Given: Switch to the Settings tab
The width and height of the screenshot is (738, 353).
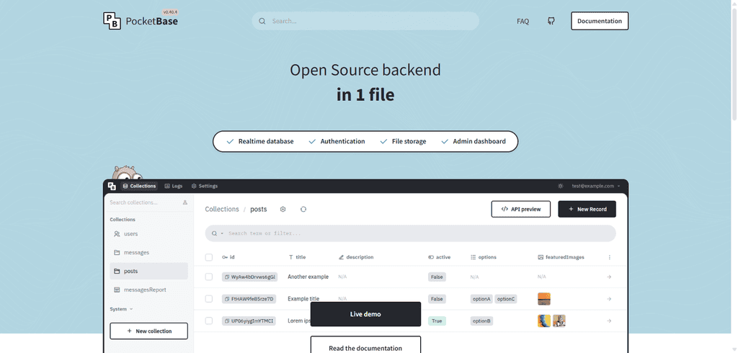Looking at the screenshot, I should click(x=205, y=186).
